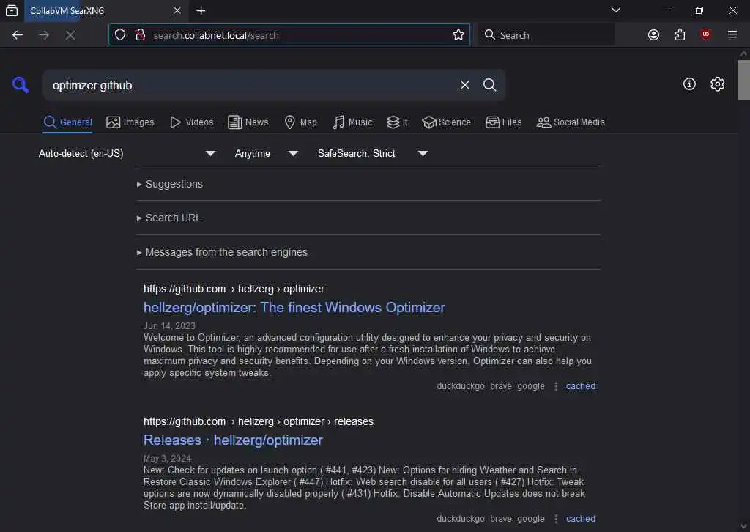Click the forward navigation arrow
The height and width of the screenshot is (532, 750).
(x=44, y=35)
